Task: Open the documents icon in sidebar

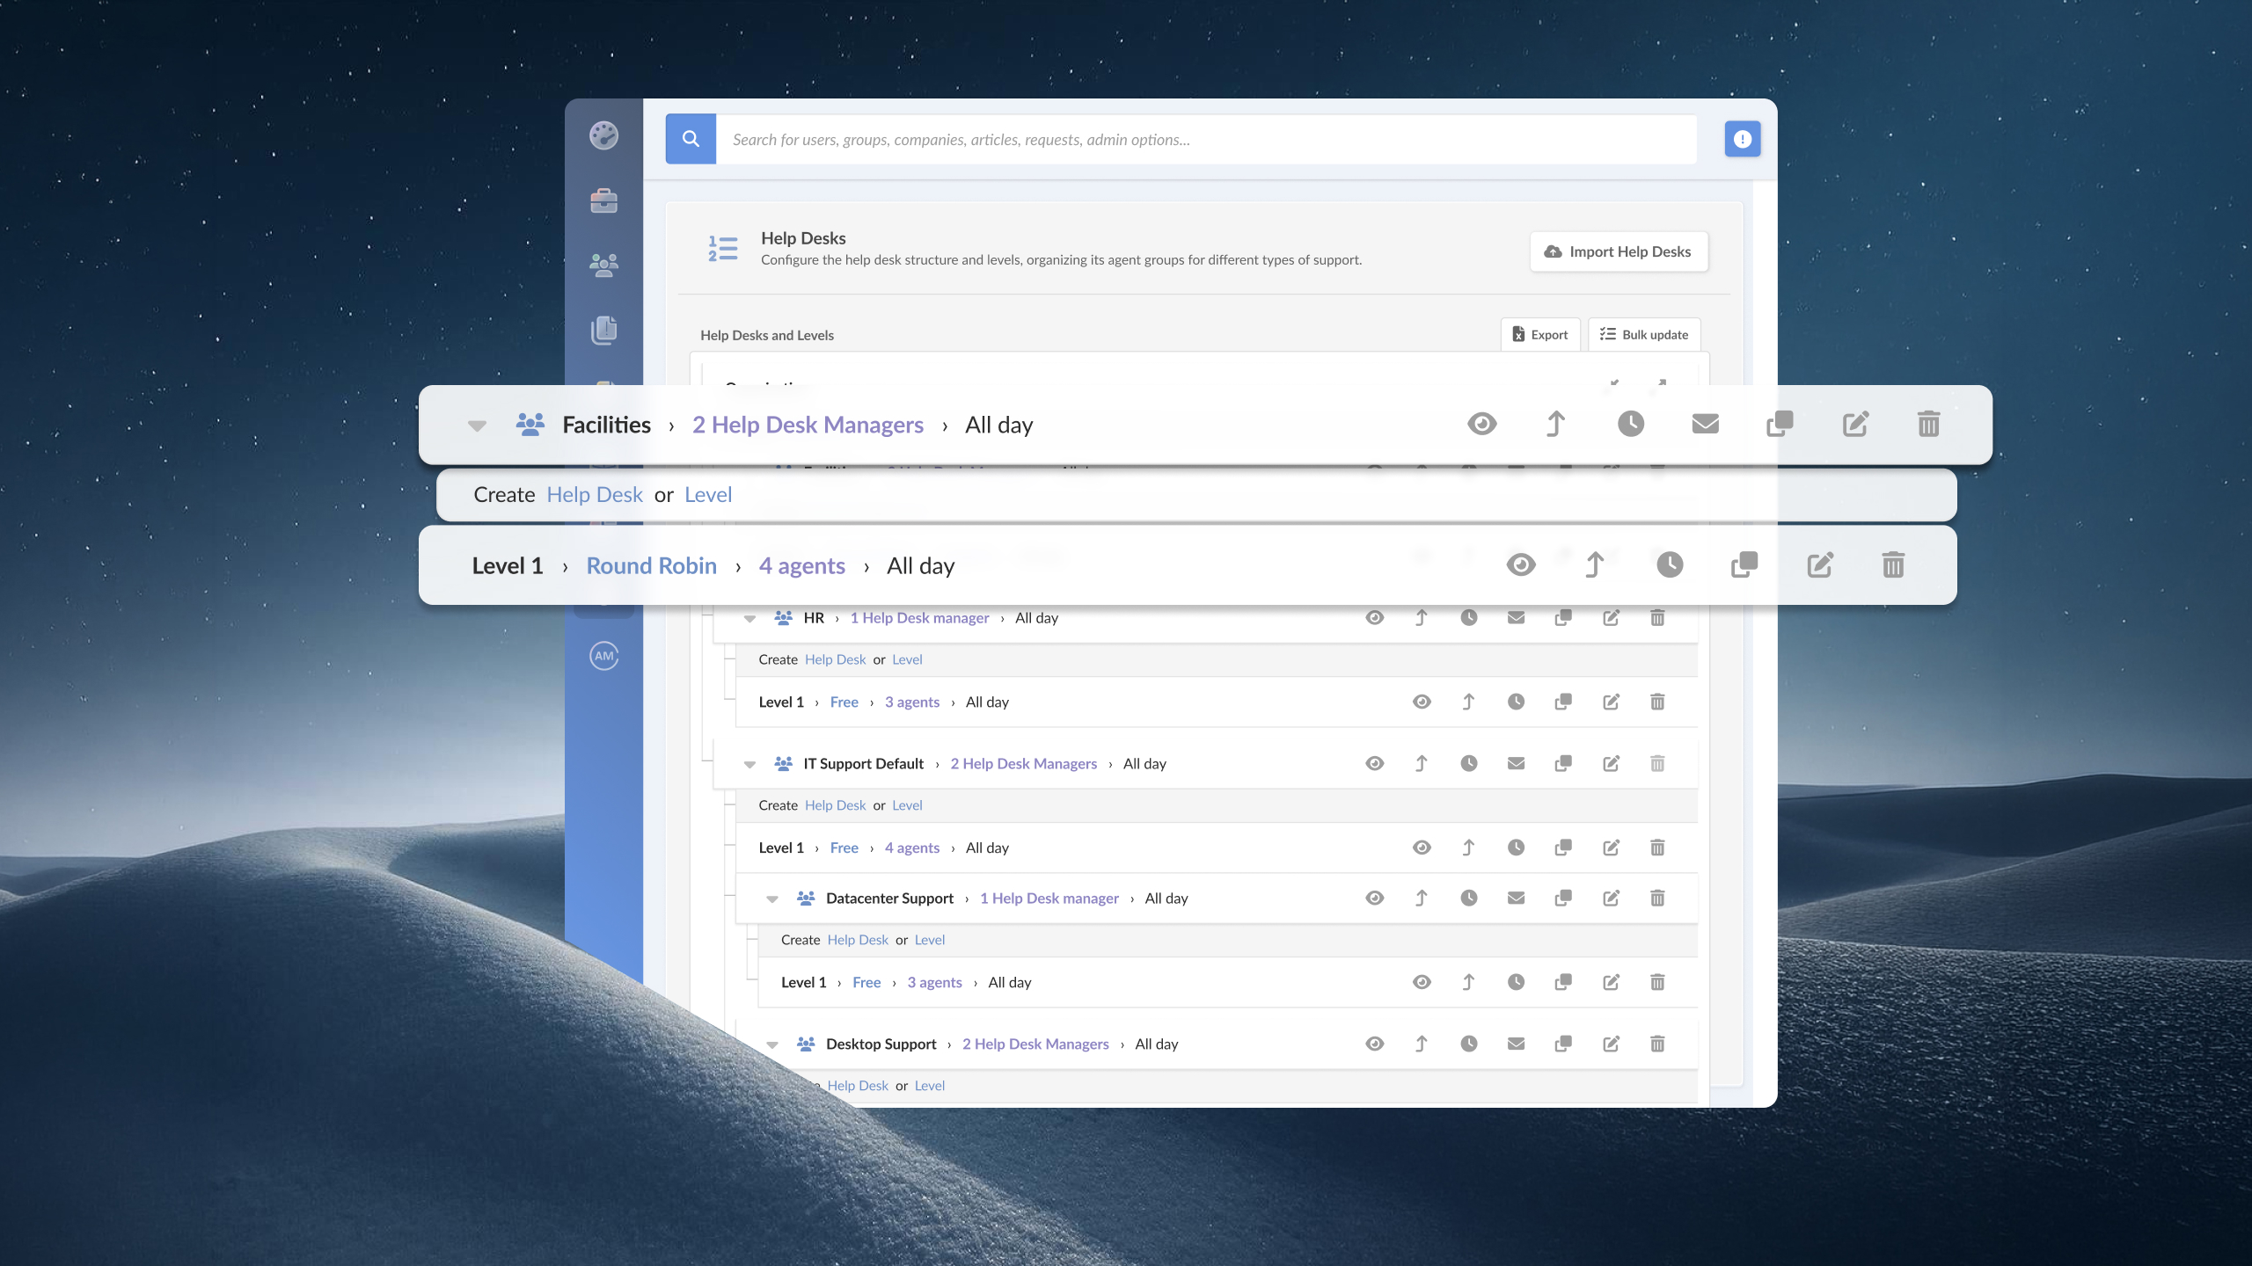Action: point(603,330)
